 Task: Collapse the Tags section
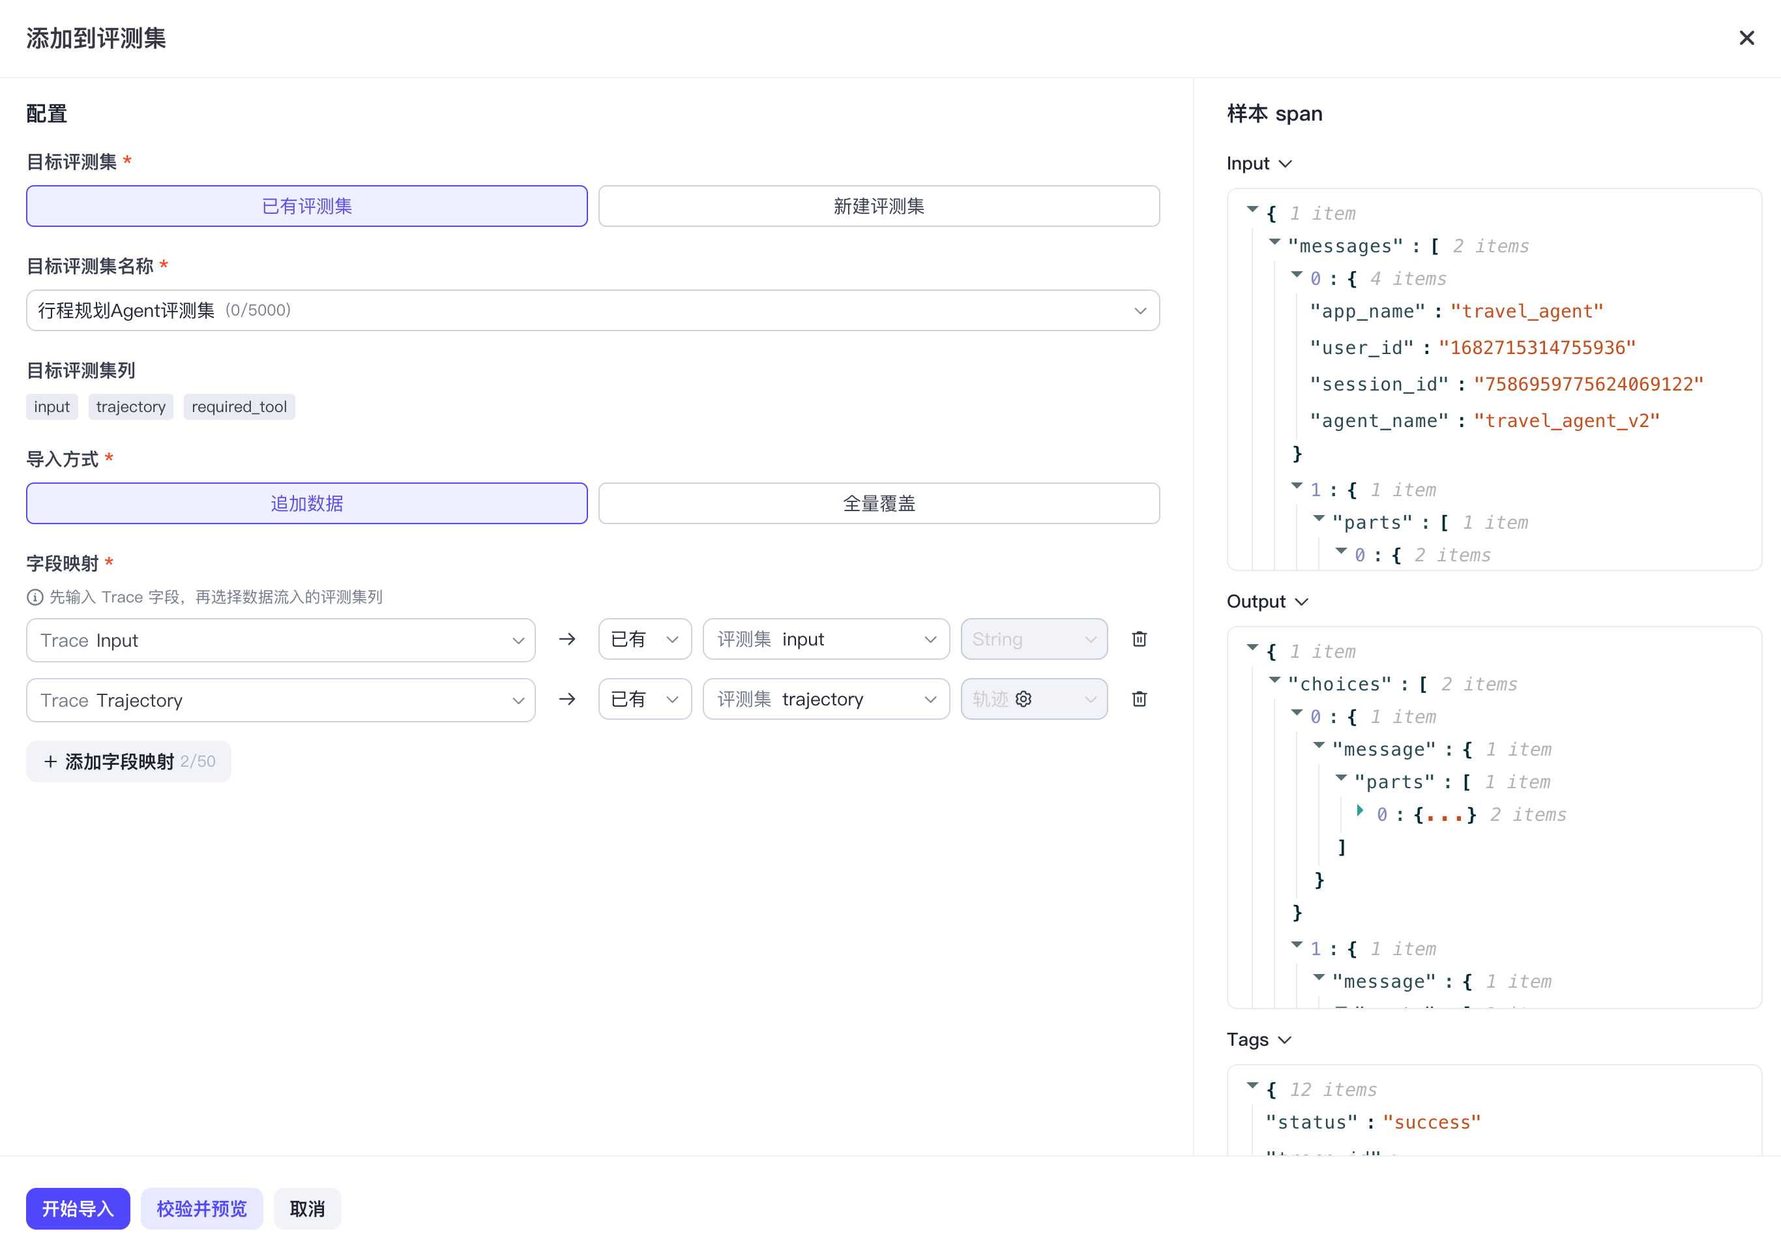(1259, 1040)
